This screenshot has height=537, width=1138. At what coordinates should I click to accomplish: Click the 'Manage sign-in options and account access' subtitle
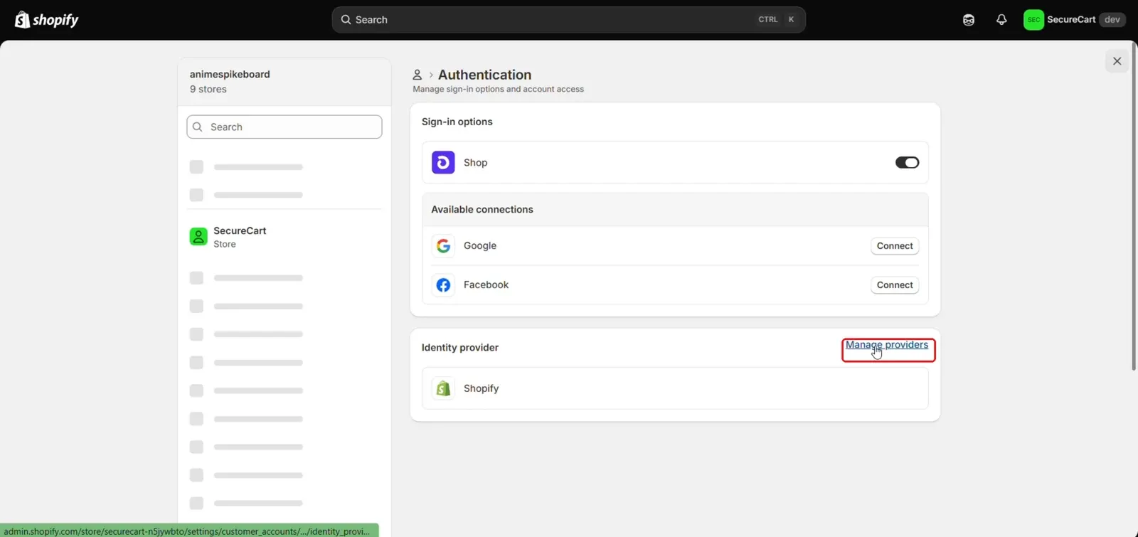pos(498,90)
